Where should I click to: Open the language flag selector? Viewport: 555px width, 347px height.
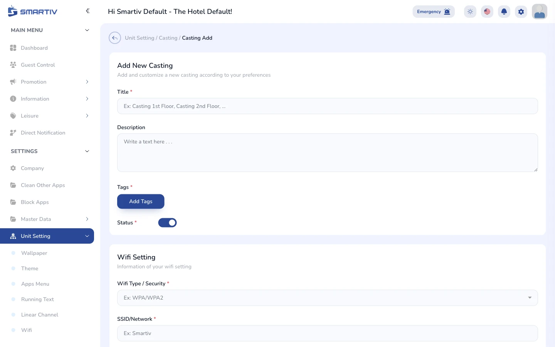point(487,12)
